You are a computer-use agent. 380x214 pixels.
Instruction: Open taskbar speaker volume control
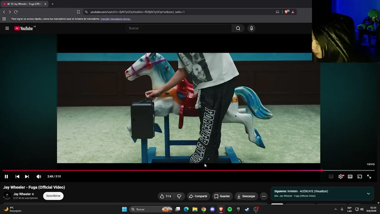tap(362, 209)
